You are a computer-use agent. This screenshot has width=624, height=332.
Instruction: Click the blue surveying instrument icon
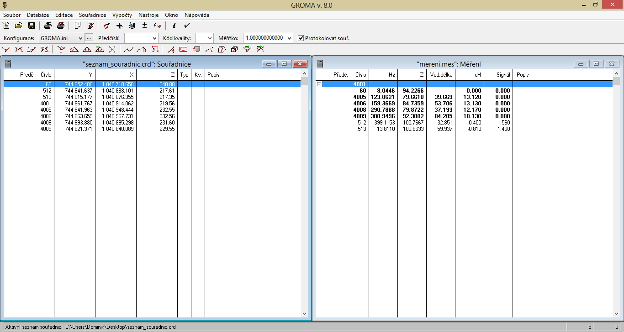pos(132,26)
